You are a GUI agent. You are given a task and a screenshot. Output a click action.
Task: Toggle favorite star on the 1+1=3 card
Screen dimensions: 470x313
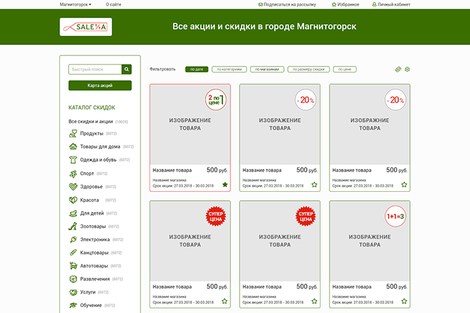(404, 301)
